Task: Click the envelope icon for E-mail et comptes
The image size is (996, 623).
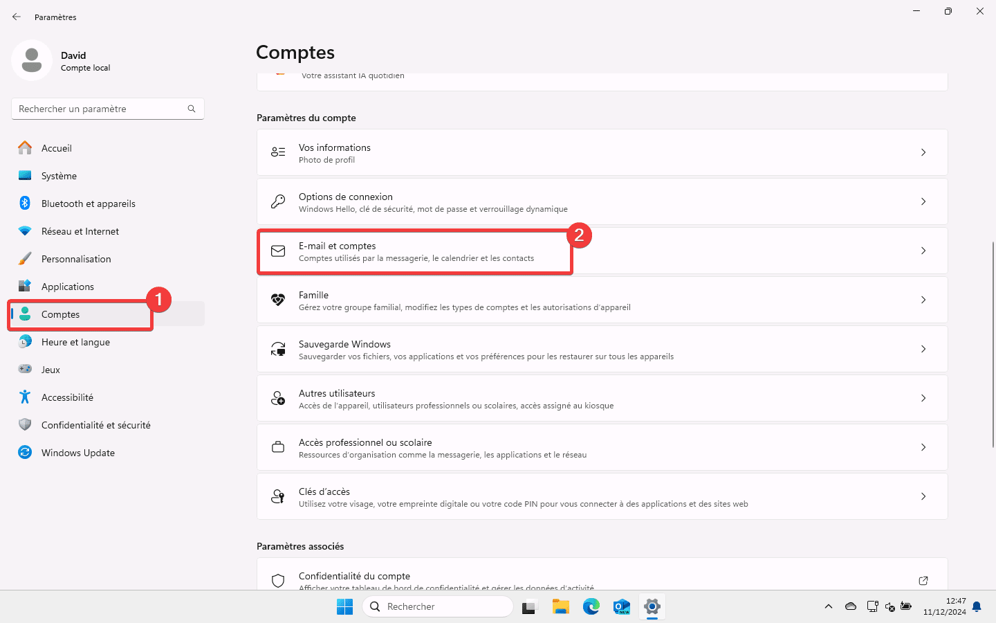Action: click(278, 251)
